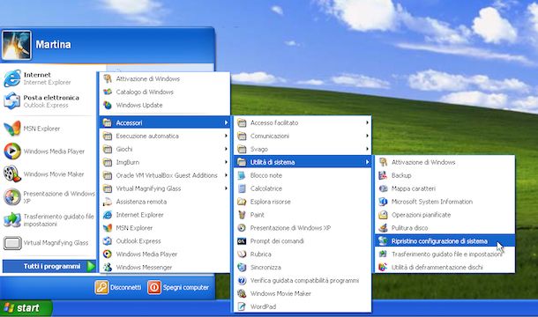Image resolution: width=538 pixels, height=317 pixels.
Task: Open Microsoft System Information
Action: coord(445,202)
